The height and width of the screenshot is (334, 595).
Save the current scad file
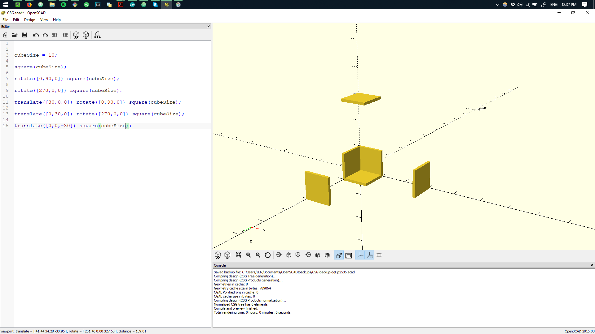pos(24,35)
